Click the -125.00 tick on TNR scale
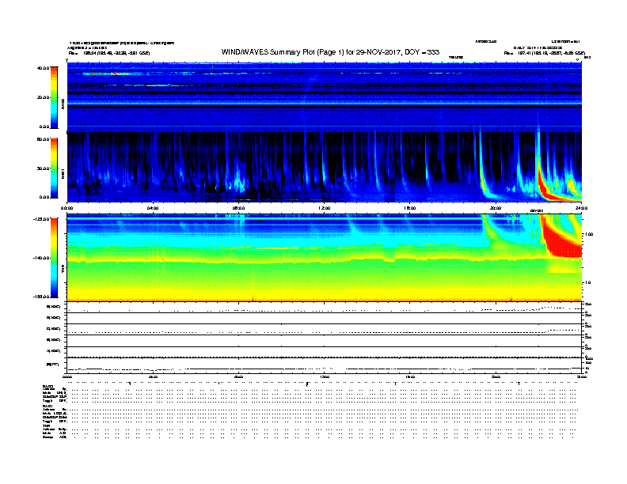The image size is (627, 484). 41,219
